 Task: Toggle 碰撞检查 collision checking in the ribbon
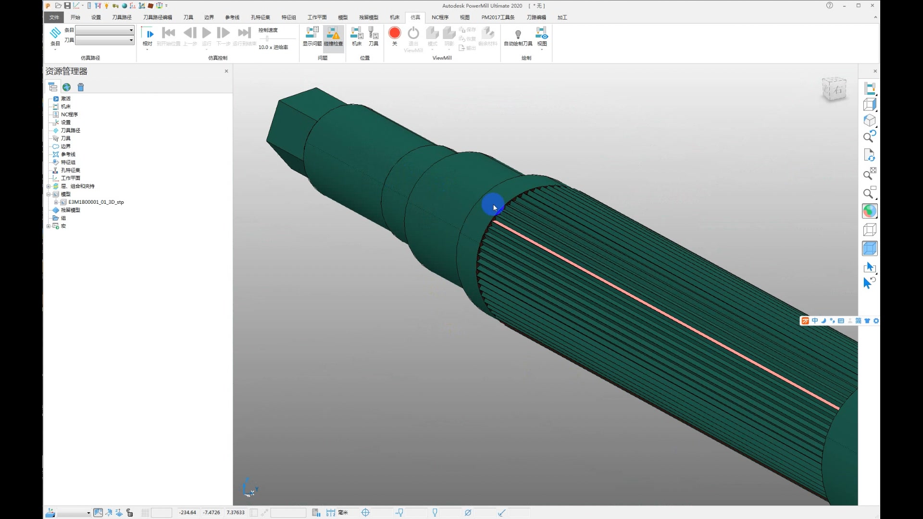[x=333, y=36]
